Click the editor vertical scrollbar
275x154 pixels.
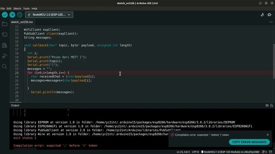coord(274,61)
